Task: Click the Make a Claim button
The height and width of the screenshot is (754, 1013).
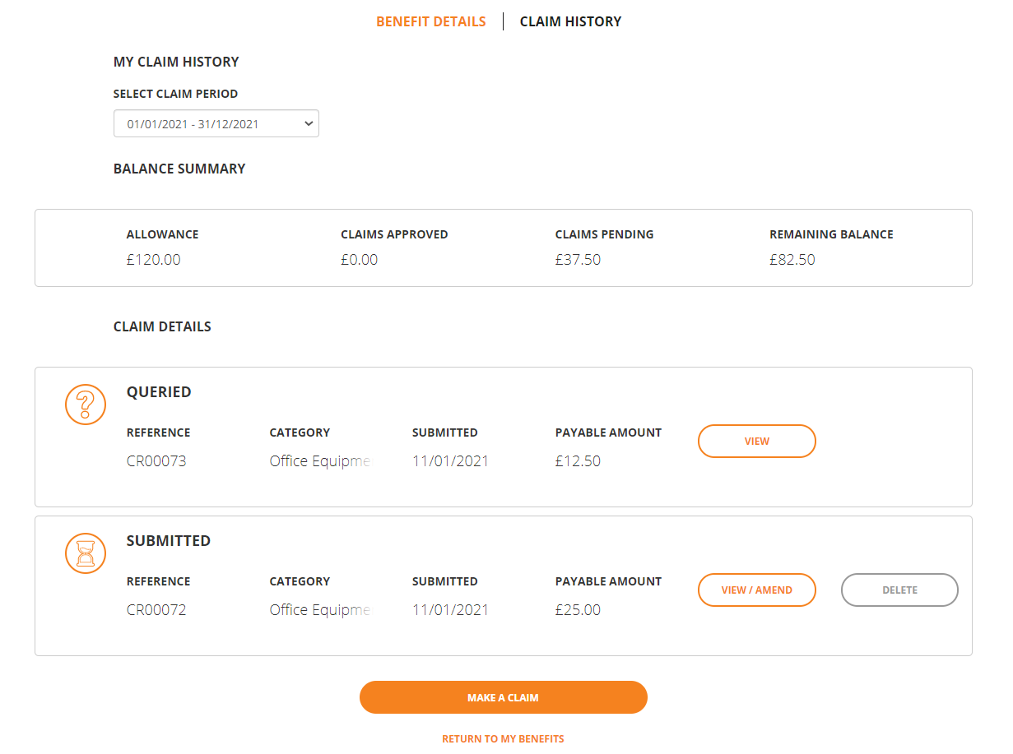Action: (x=504, y=697)
